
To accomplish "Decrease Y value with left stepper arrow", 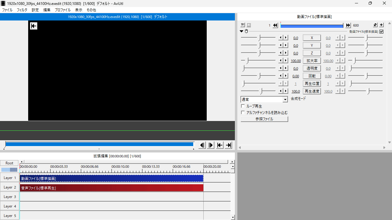I will [281, 45].
